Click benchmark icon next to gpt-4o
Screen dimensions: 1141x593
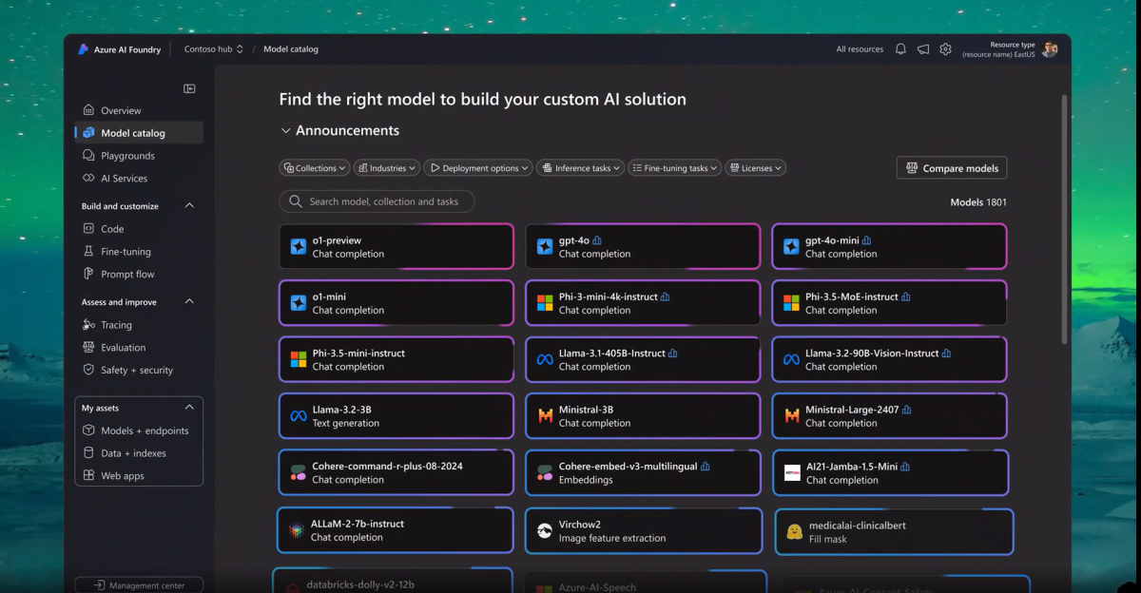tap(597, 240)
